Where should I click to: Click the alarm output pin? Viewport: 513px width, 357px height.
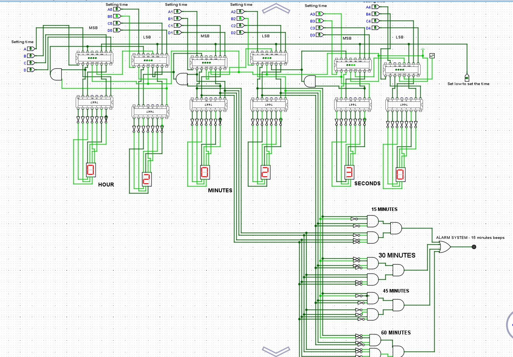pos(474,247)
